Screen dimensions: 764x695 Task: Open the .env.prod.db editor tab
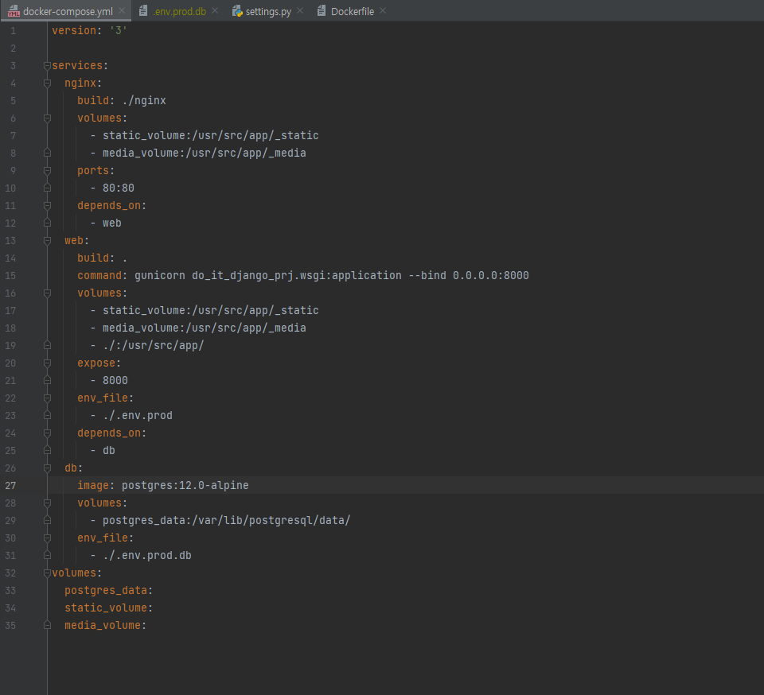(x=179, y=11)
